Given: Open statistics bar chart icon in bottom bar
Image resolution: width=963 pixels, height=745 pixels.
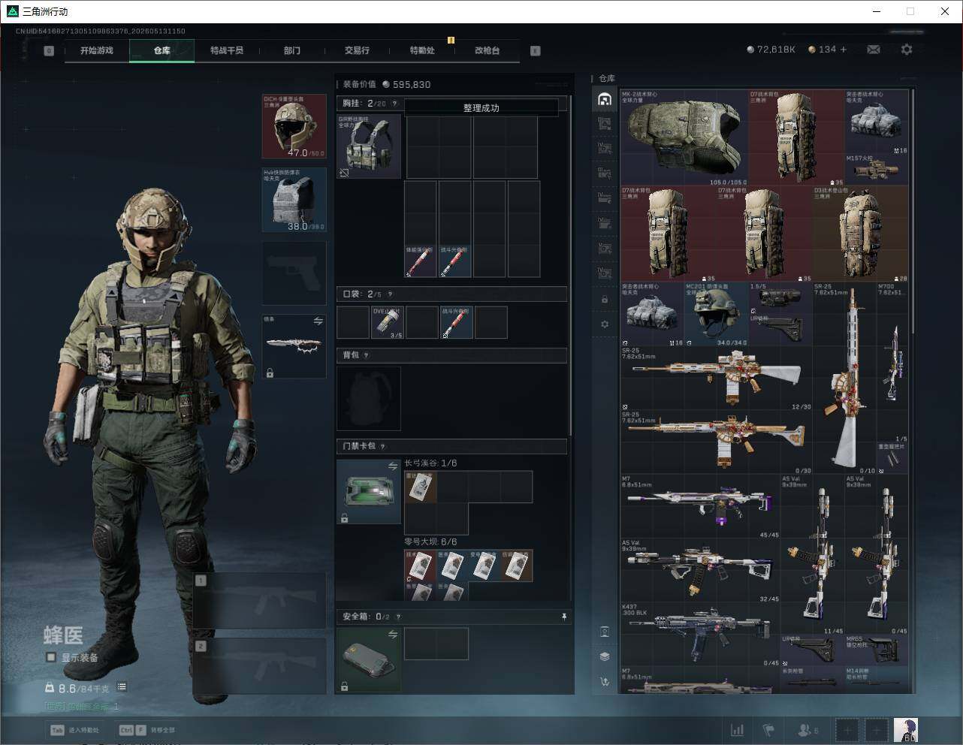Looking at the screenshot, I should (738, 730).
